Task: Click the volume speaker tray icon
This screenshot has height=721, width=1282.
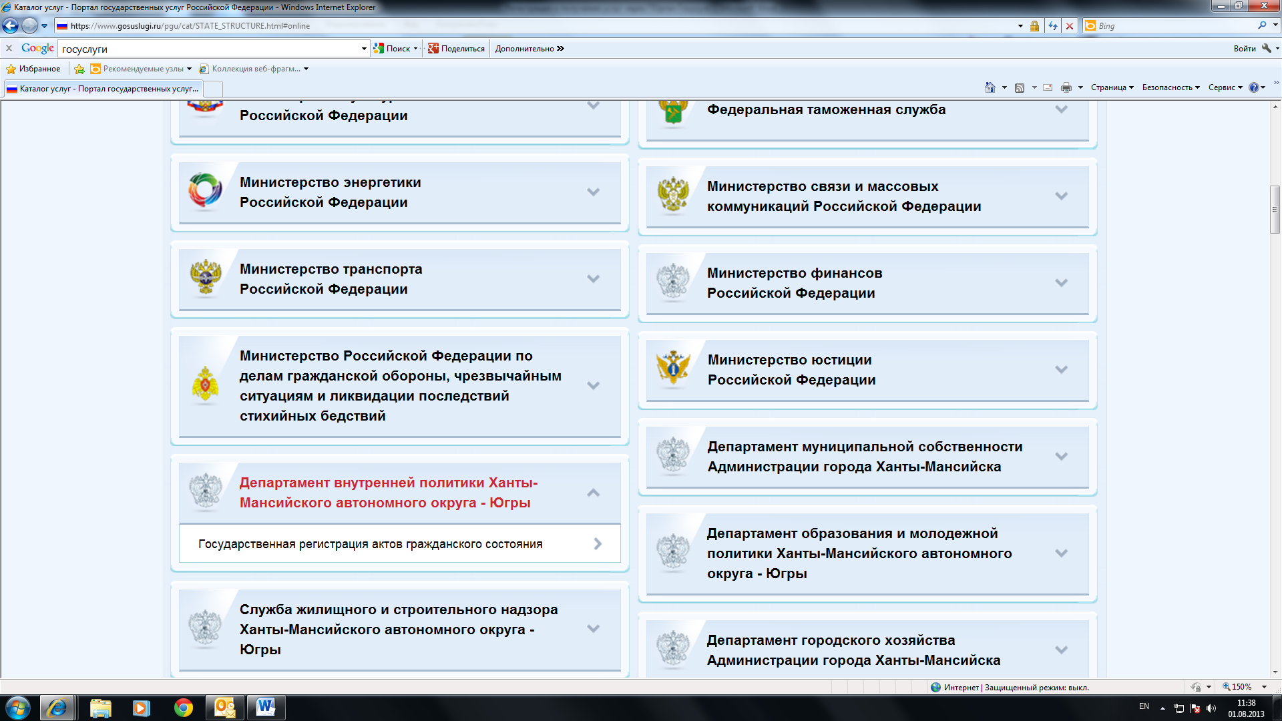Action: 1211,708
